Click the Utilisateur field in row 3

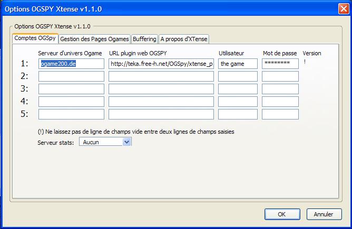pyautogui.click(x=238, y=89)
